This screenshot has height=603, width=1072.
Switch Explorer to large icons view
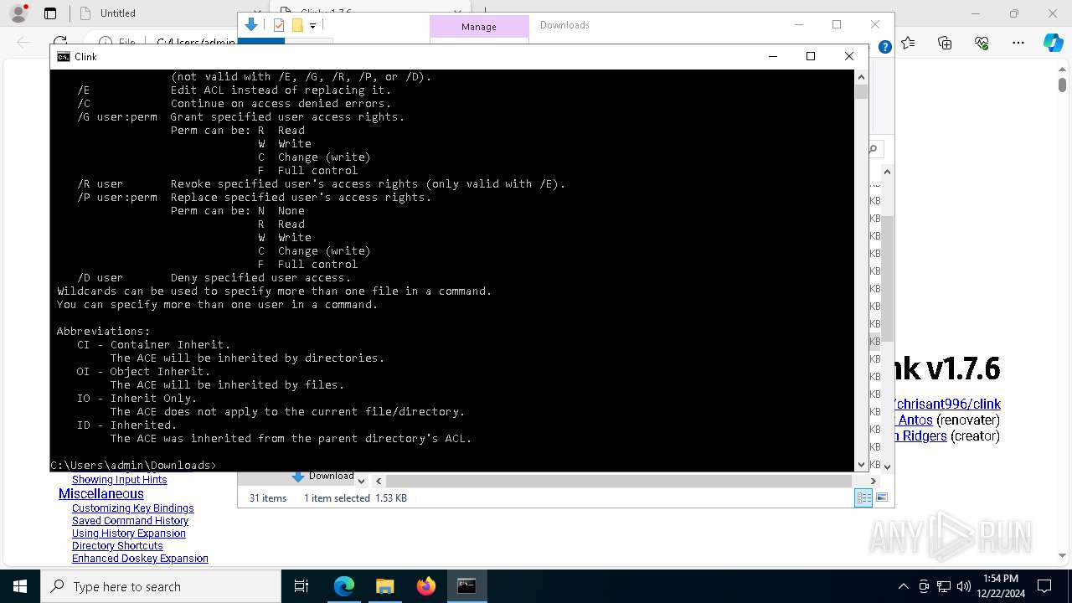coord(881,497)
